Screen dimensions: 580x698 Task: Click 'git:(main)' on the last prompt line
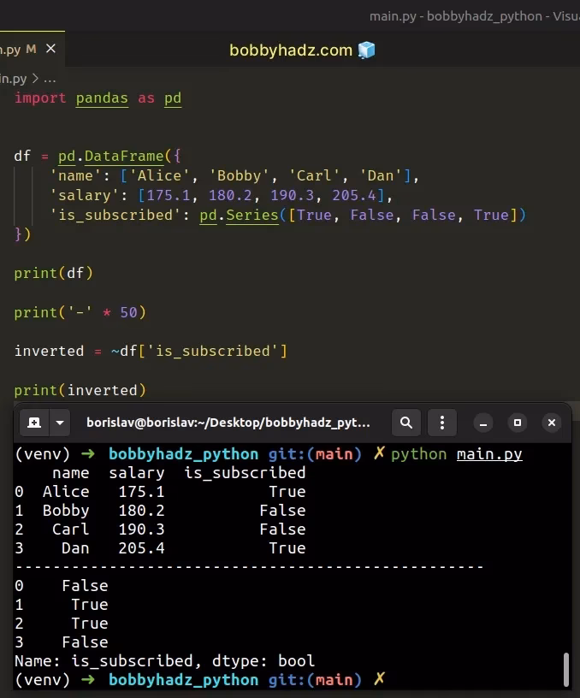coord(315,680)
